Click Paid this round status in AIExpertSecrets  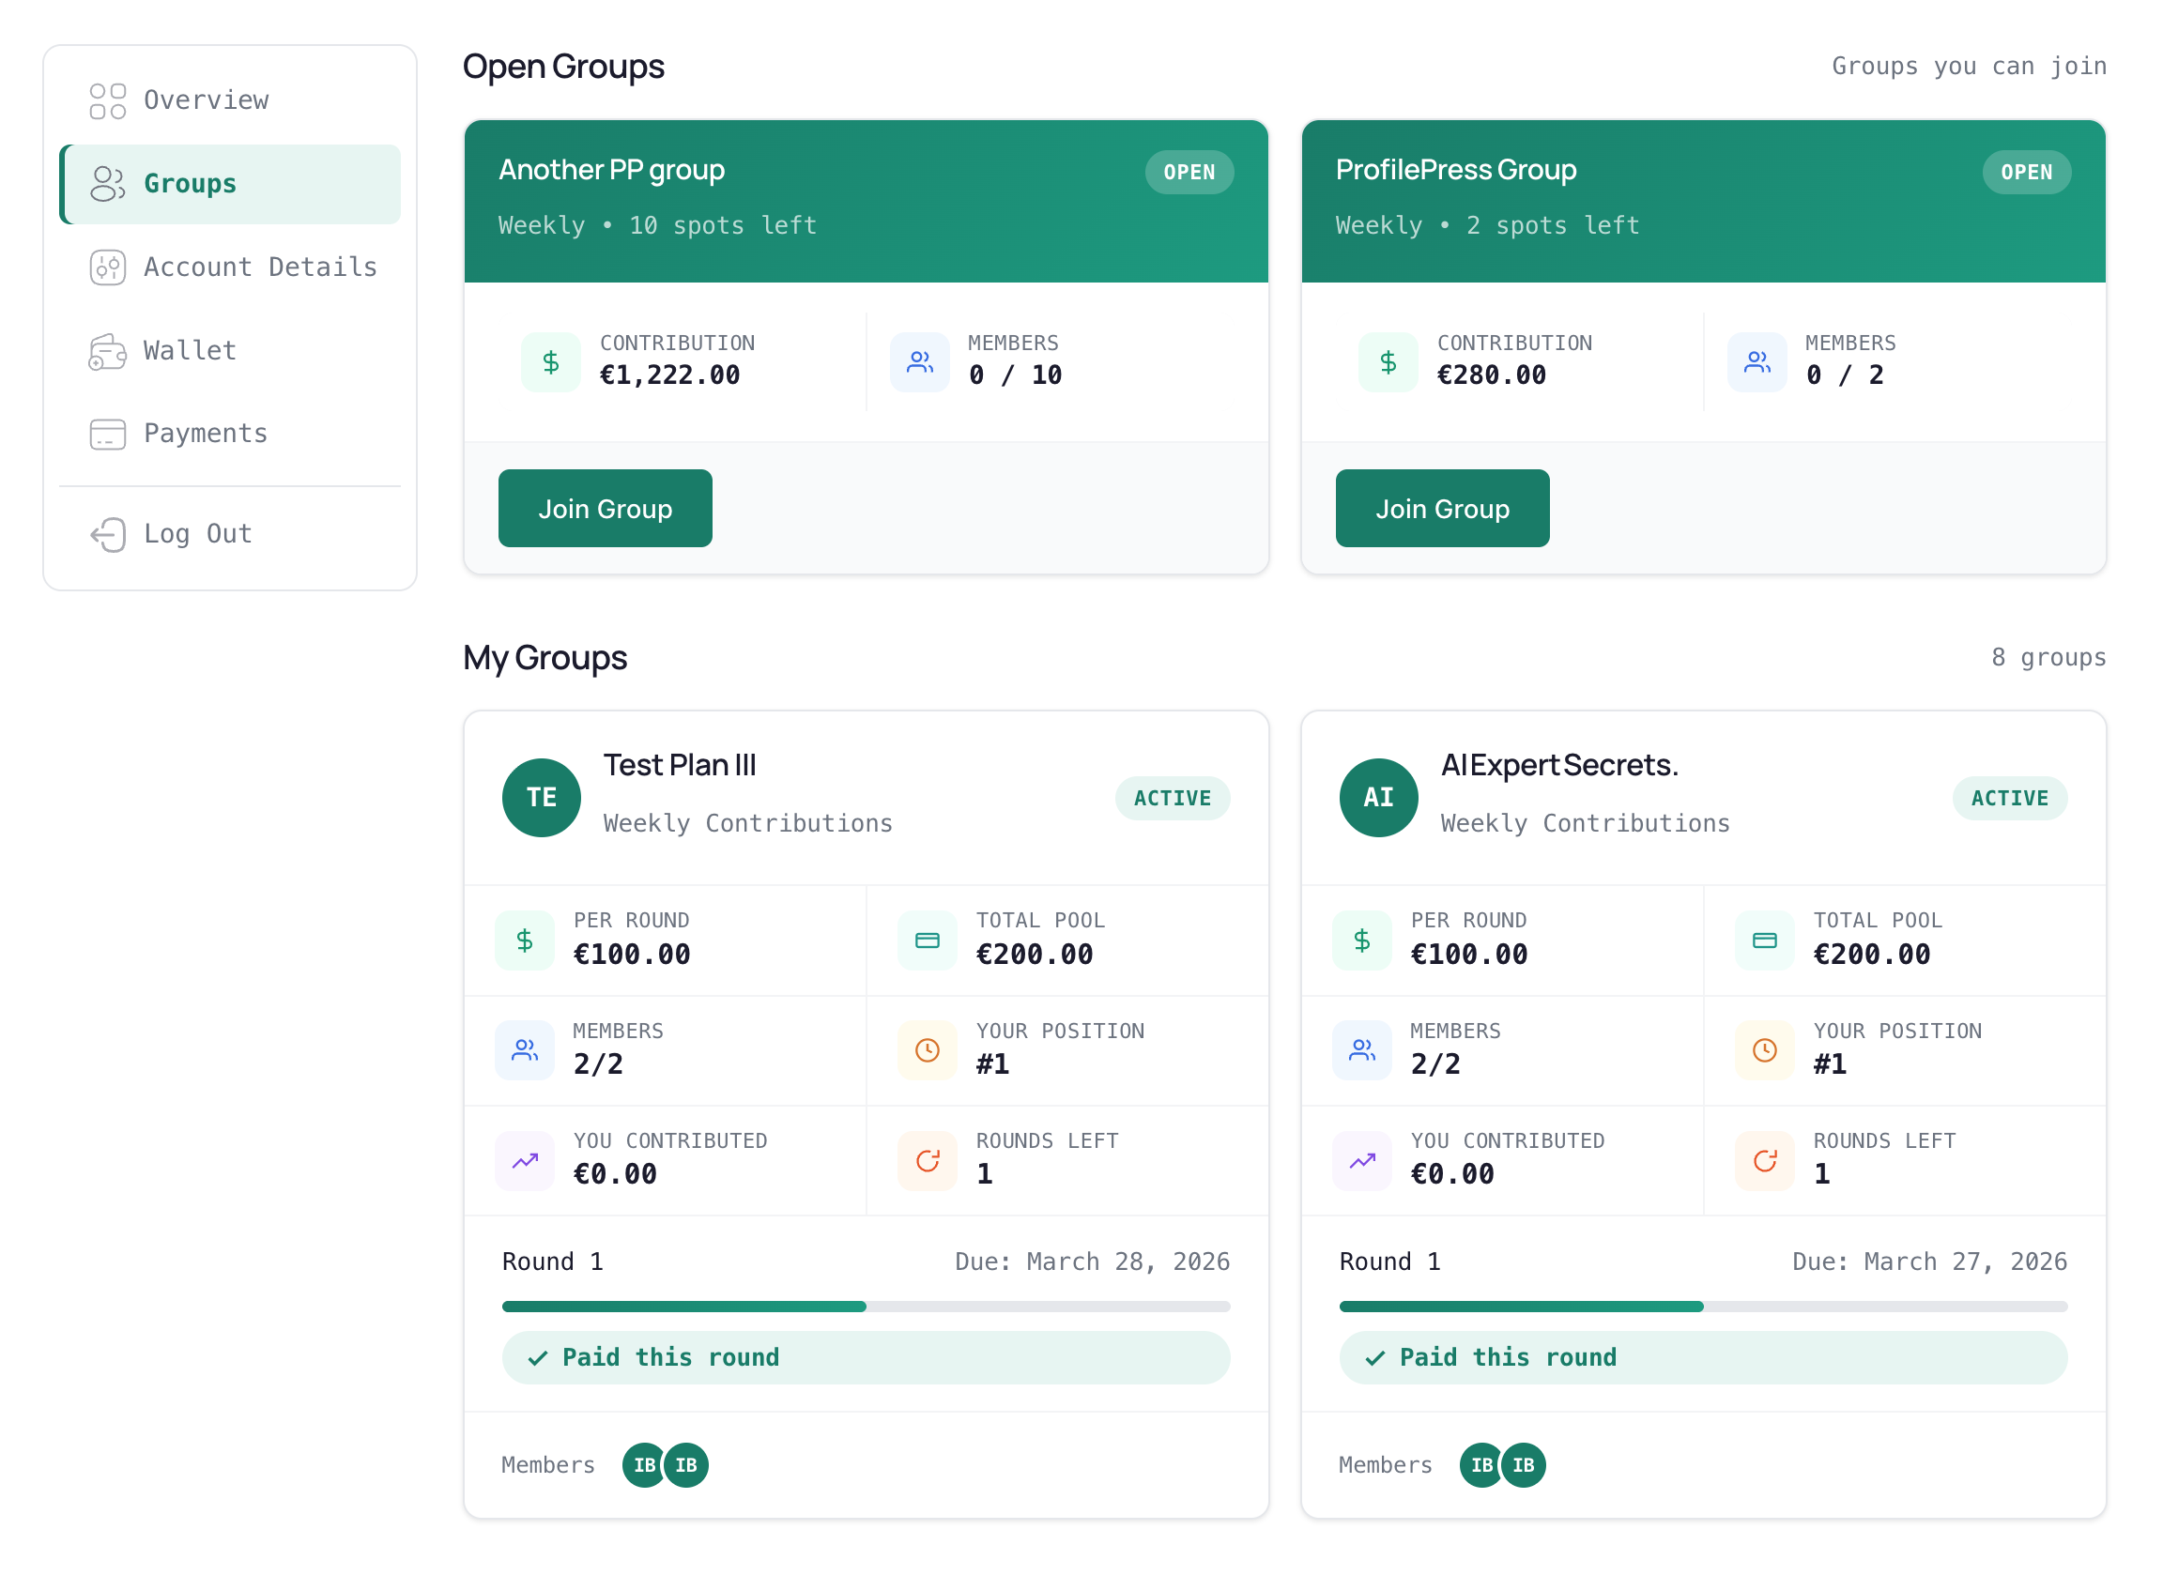tap(1703, 1356)
